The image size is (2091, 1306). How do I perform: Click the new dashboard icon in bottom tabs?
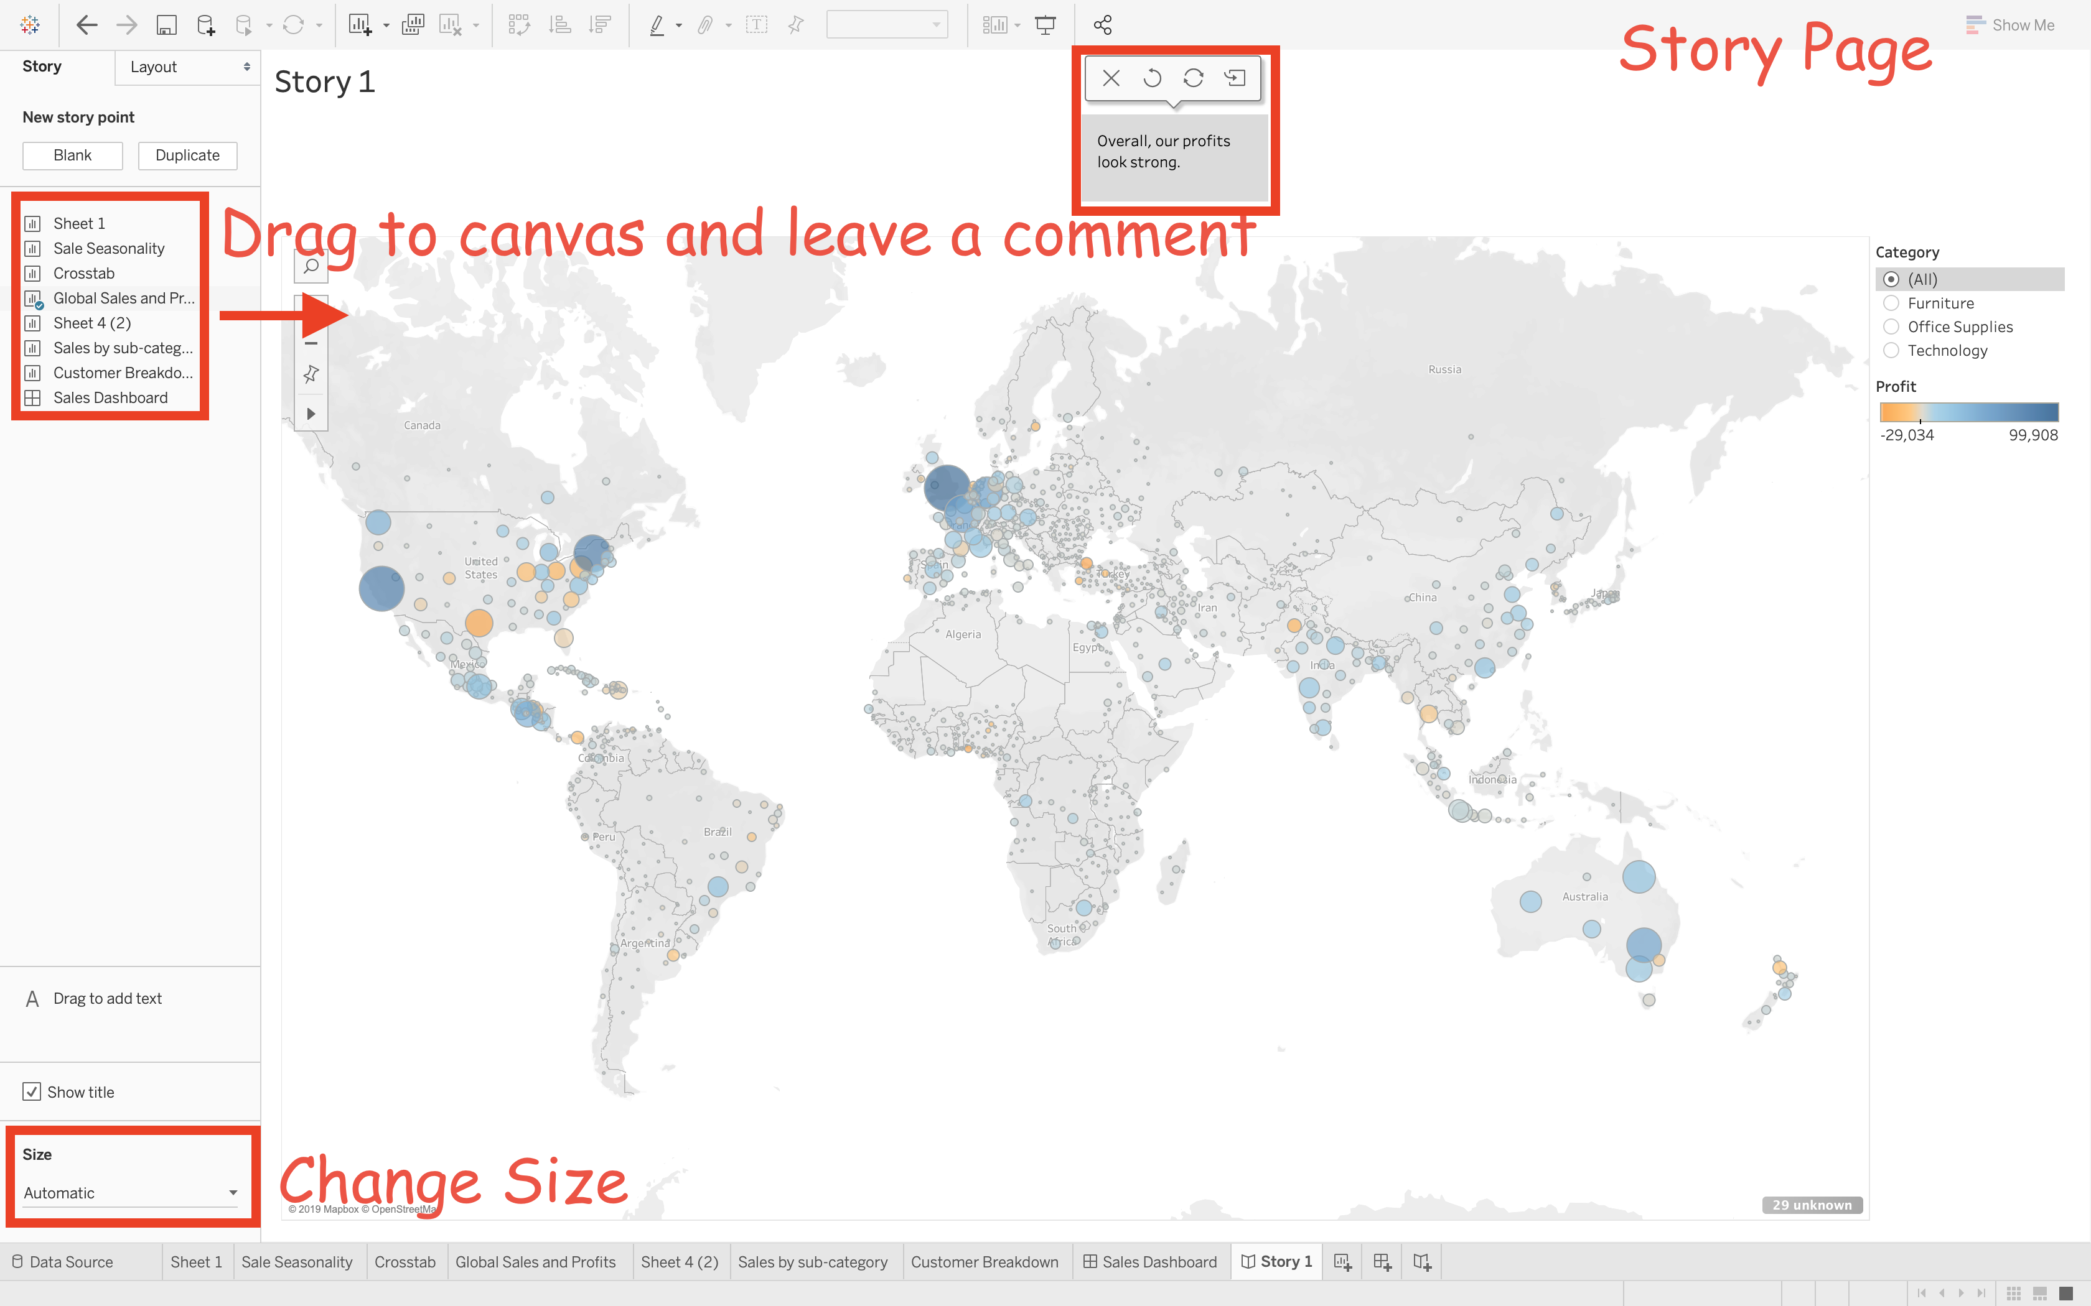point(1382,1262)
